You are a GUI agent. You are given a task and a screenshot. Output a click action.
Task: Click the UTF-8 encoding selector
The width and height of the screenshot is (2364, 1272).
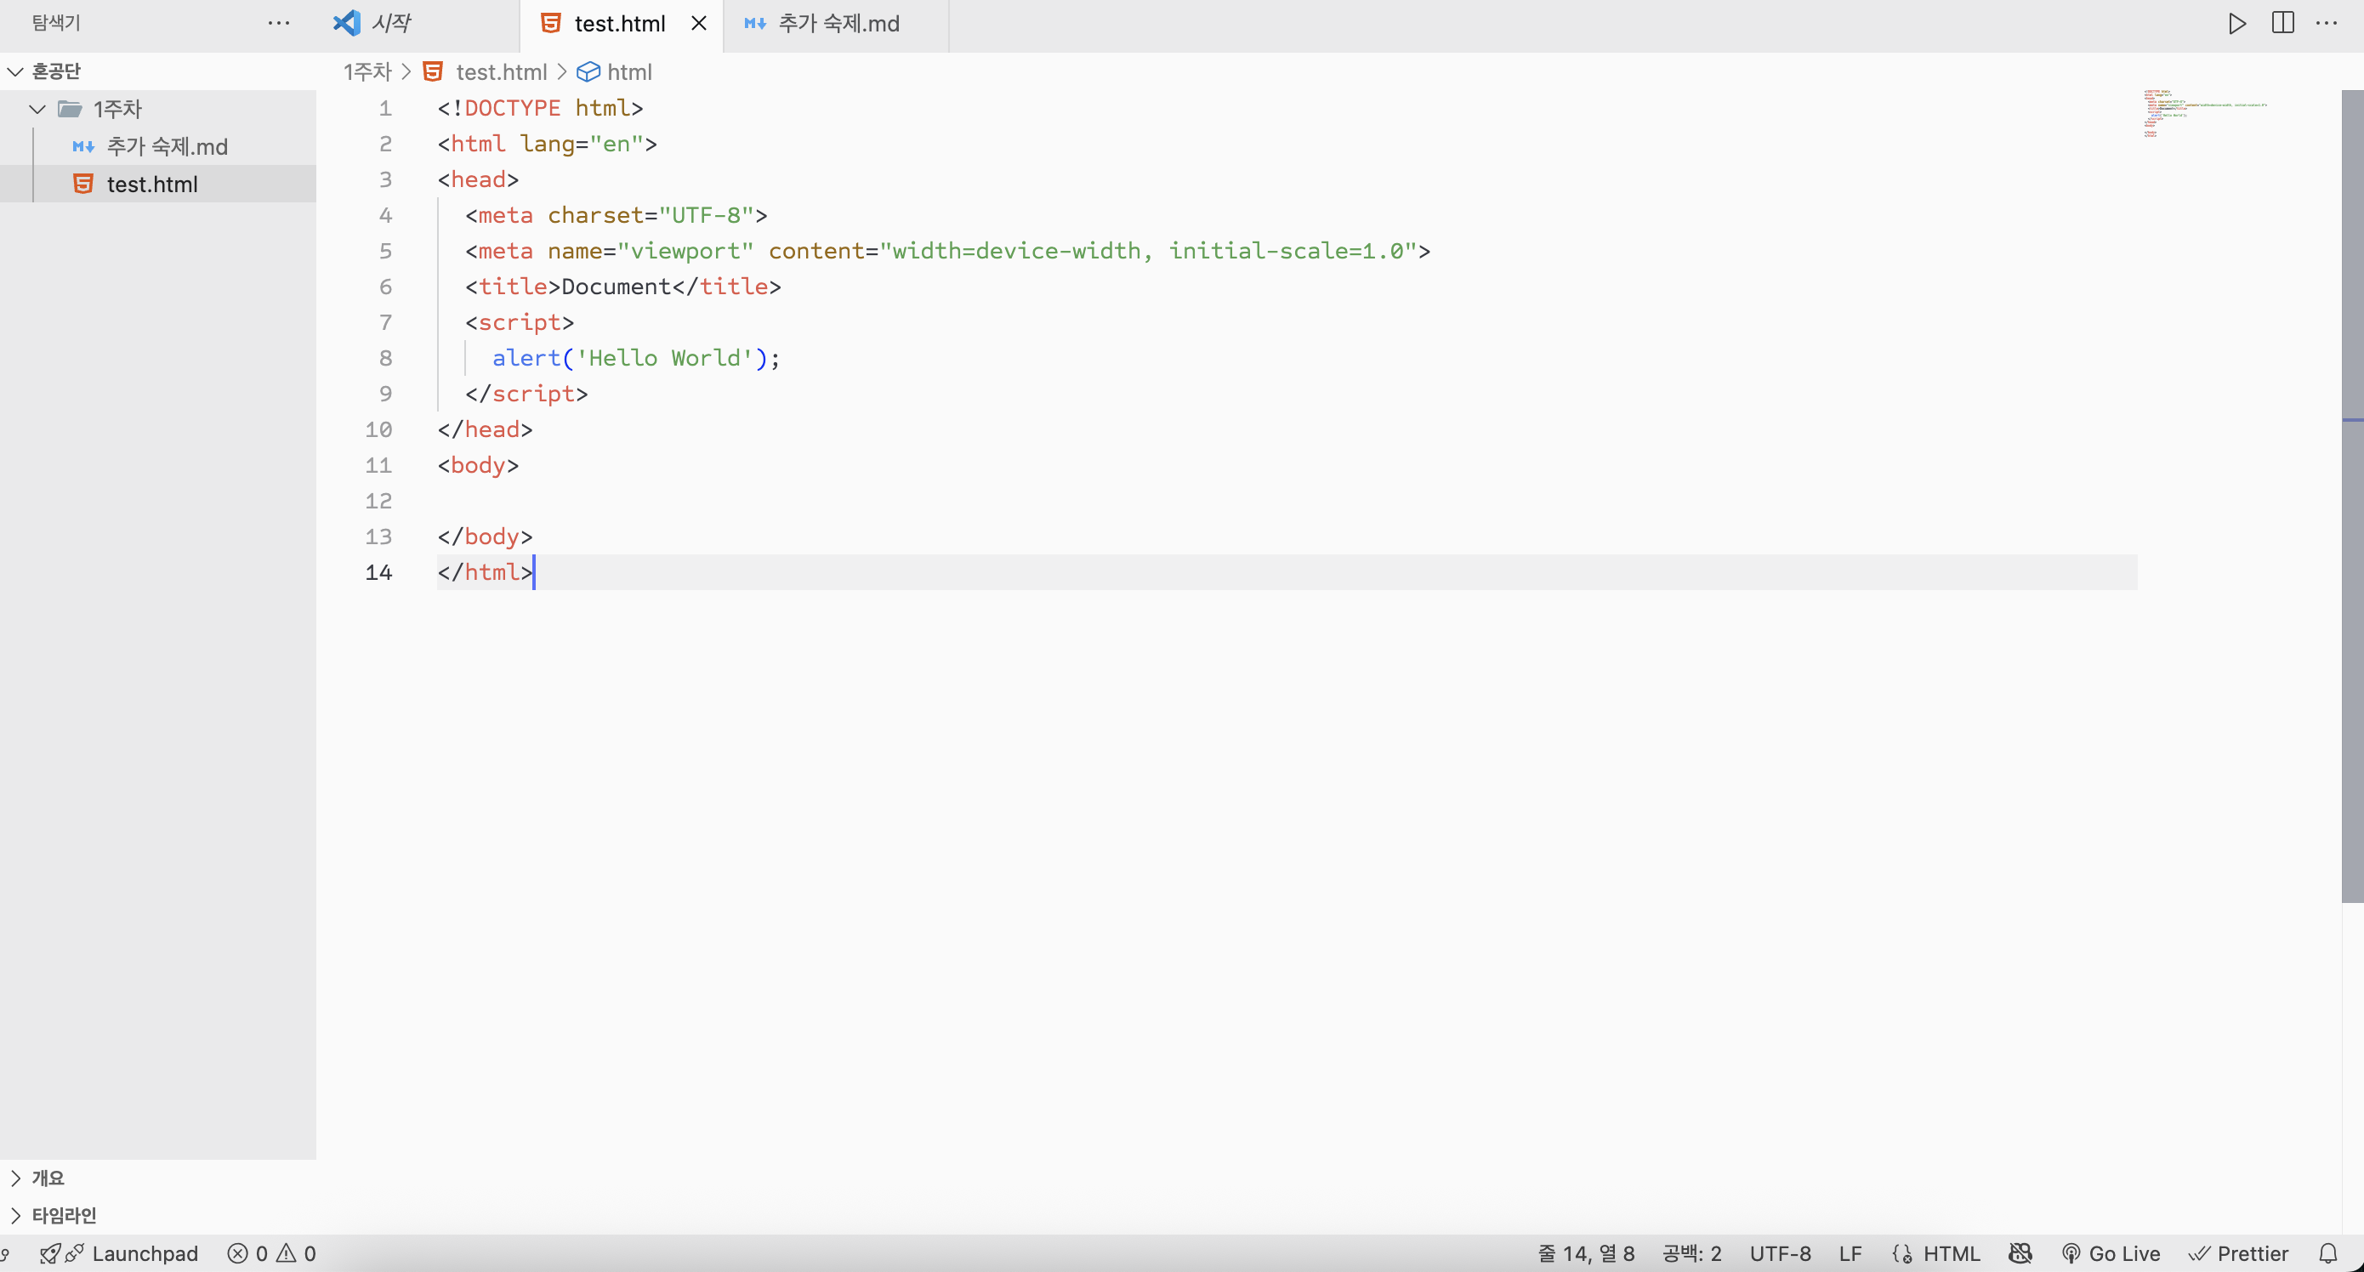(x=1780, y=1253)
